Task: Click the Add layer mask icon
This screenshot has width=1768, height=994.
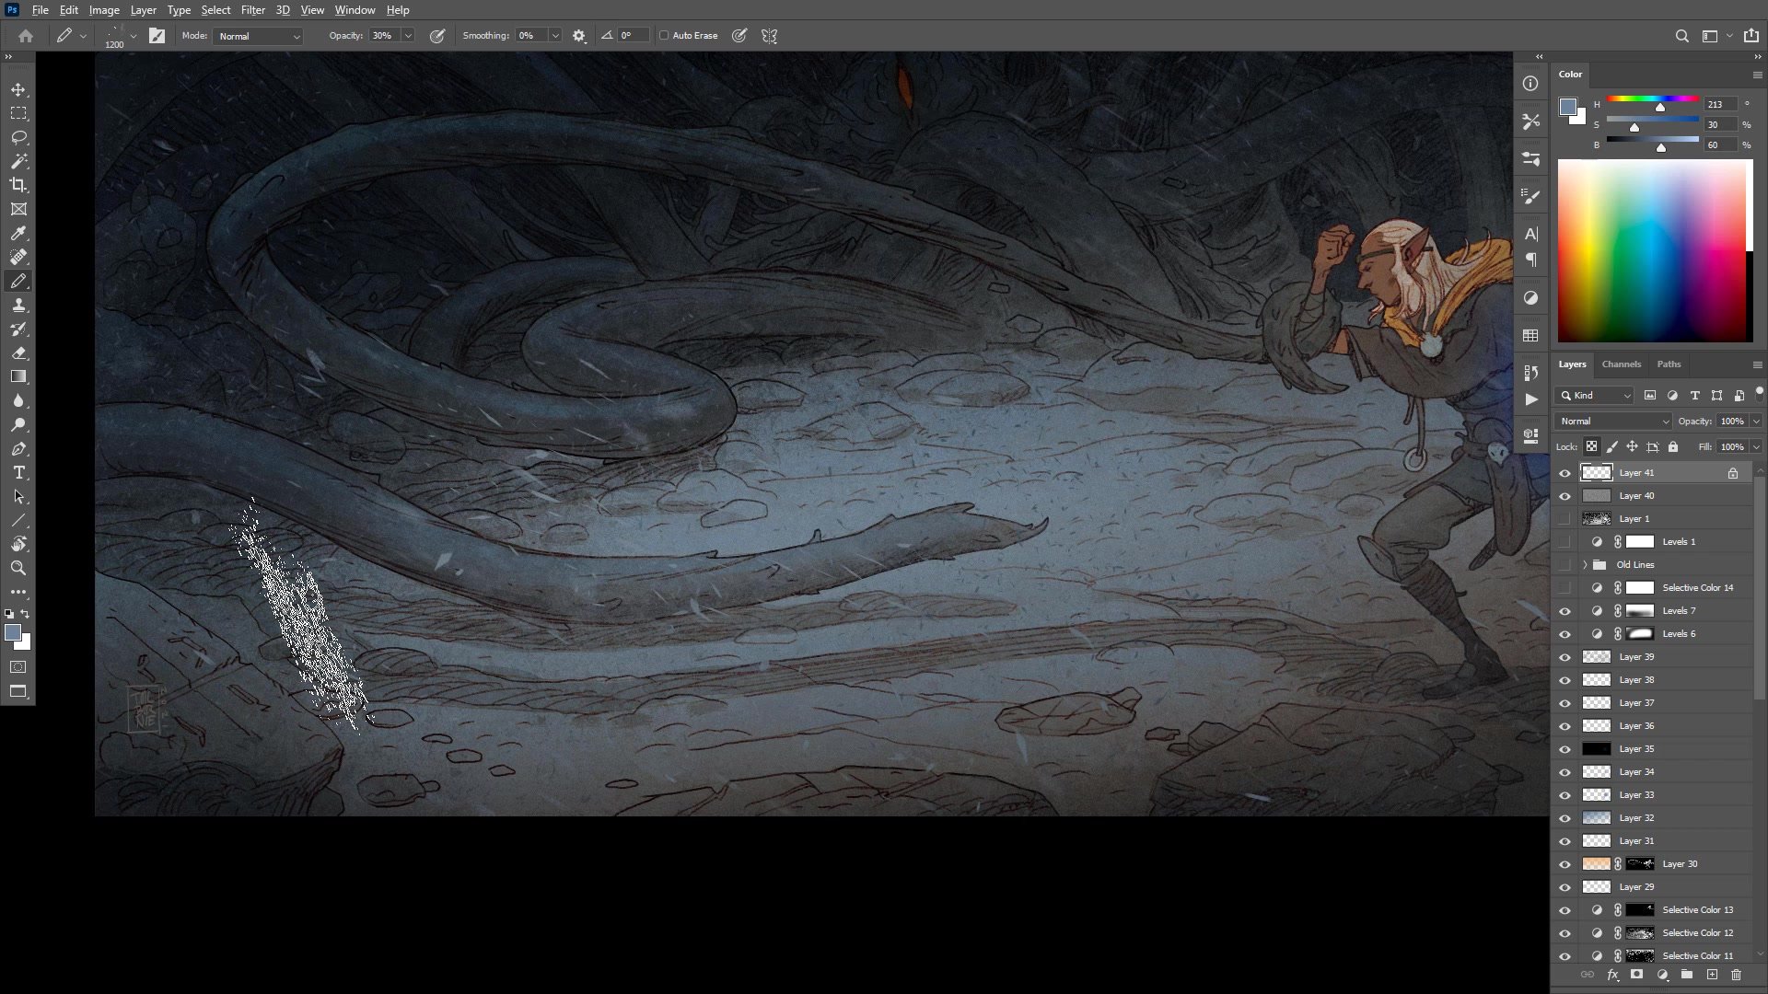Action: [1638, 974]
